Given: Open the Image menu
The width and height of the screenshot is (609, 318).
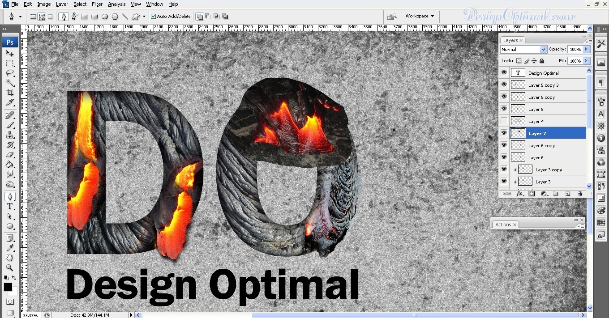Looking at the screenshot, I should tap(44, 4).
